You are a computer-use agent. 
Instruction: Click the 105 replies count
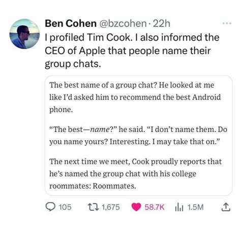tap(65, 207)
